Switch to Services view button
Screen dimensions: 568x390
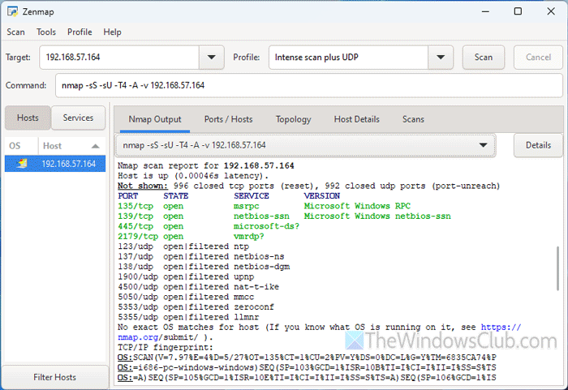(78, 118)
